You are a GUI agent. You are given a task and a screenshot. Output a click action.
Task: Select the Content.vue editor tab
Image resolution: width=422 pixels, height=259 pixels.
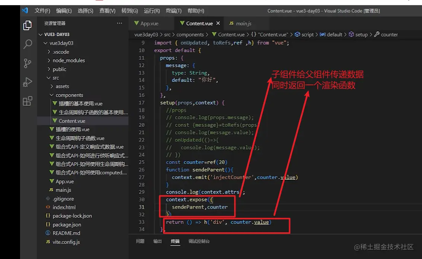coord(199,23)
